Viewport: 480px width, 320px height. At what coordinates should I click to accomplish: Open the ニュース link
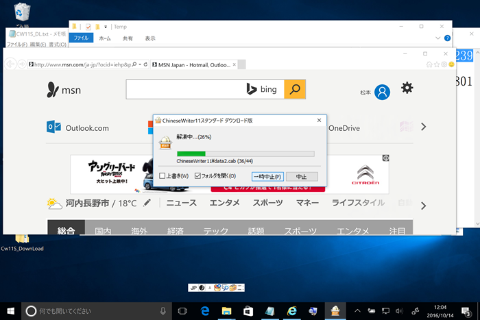182,203
